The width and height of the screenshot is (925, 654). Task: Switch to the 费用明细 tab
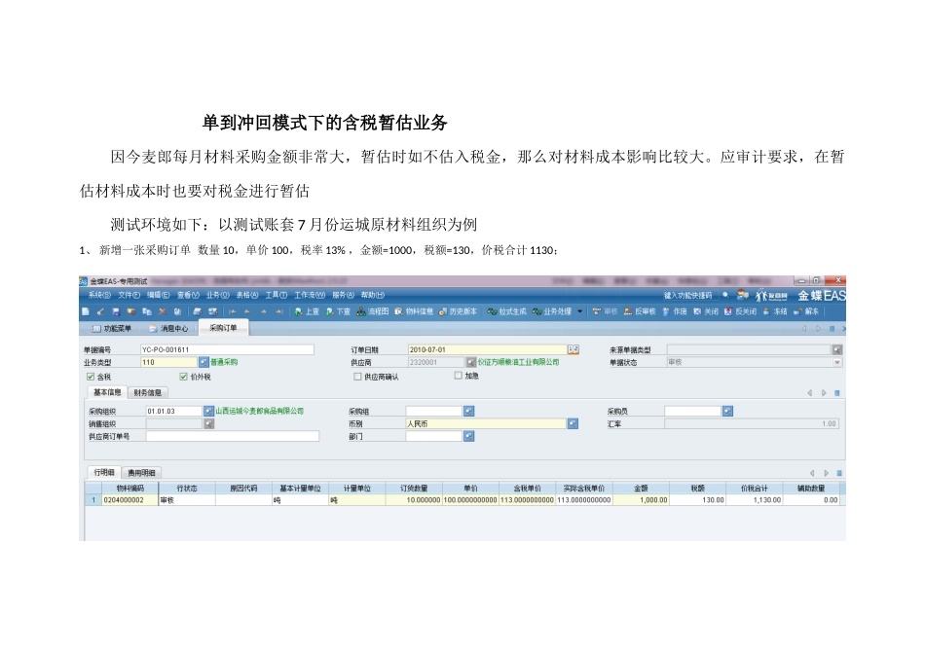(x=144, y=472)
